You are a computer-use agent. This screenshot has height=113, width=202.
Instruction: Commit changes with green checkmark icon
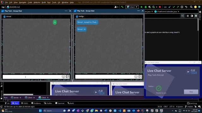coord(174,7)
